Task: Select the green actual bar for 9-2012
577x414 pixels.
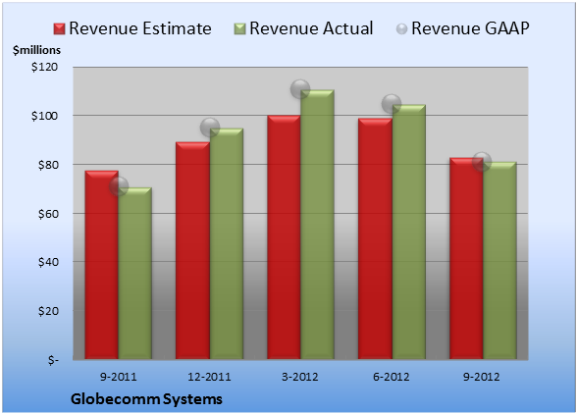Action: [499, 261]
